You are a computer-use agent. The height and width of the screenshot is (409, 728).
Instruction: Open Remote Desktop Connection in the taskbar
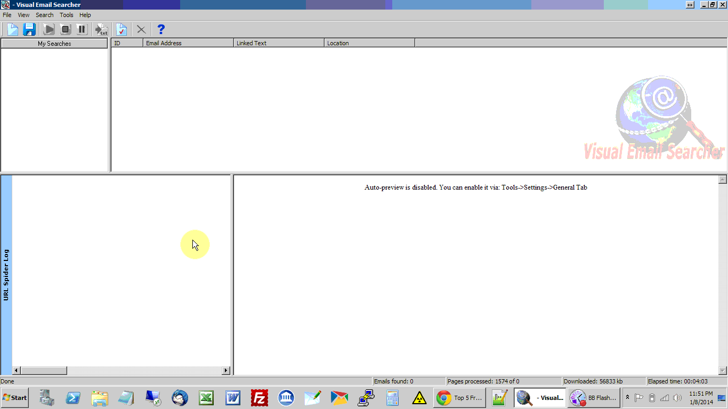coord(153,398)
